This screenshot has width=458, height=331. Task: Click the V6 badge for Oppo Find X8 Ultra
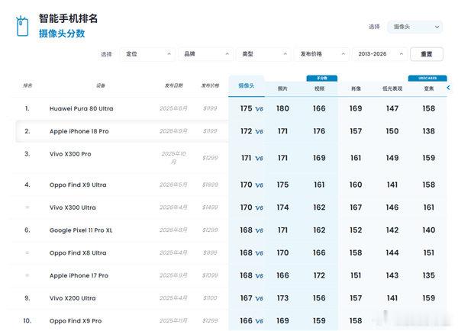coord(259,253)
